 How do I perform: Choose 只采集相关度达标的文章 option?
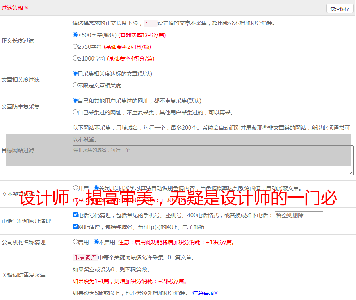[75, 73]
